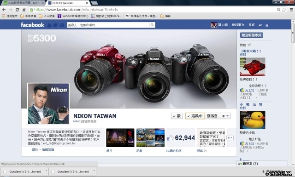The width and height of the screenshot is (295, 177).
Task: Open the last folder in the bookmarks bar
Action: coord(165,16)
